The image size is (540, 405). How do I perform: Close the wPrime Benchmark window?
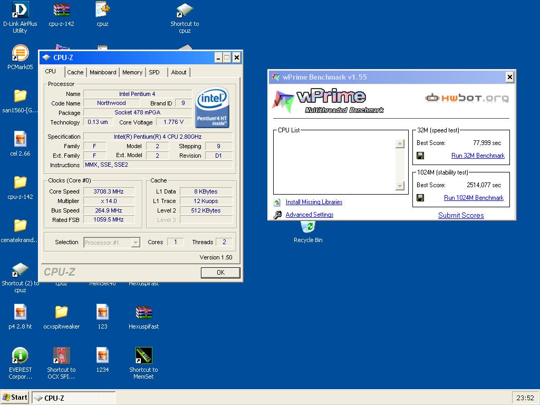[510, 77]
